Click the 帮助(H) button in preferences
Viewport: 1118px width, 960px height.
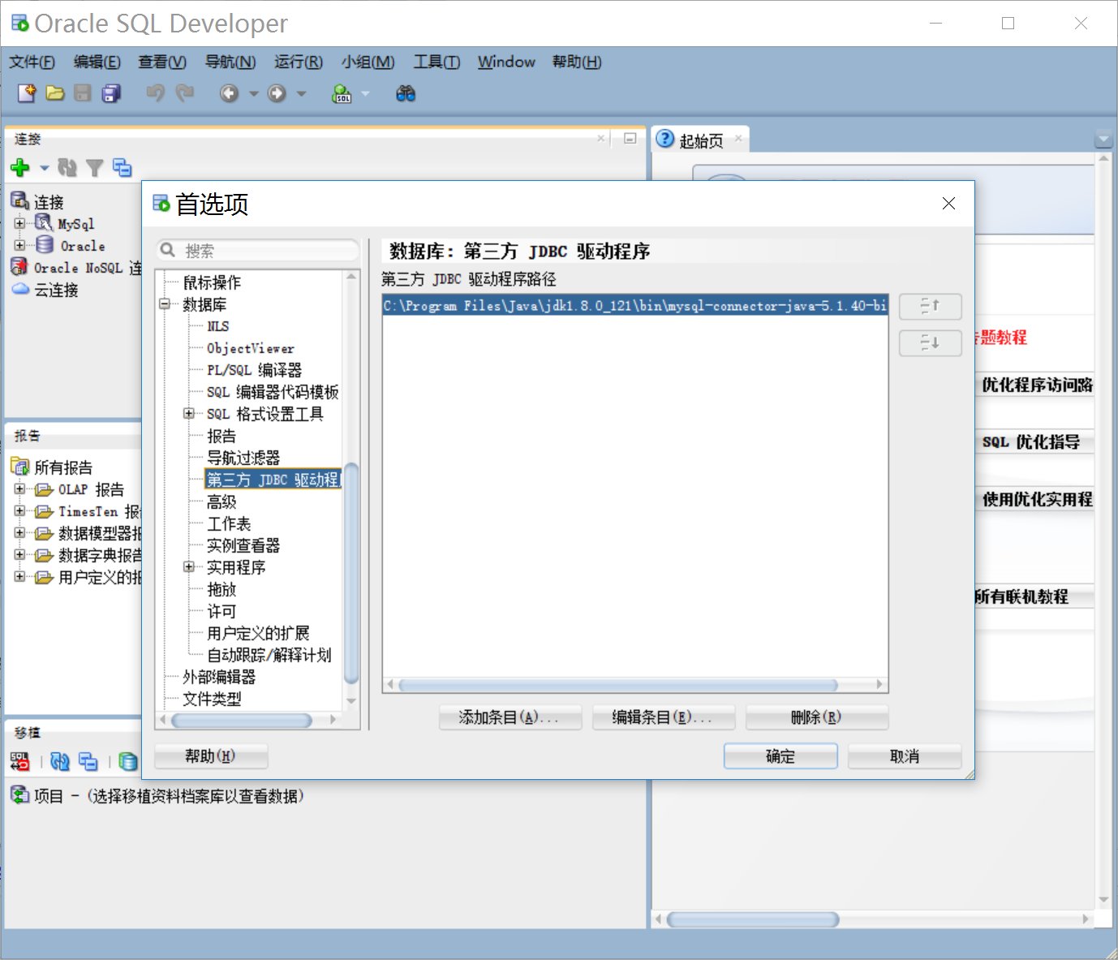pos(211,756)
